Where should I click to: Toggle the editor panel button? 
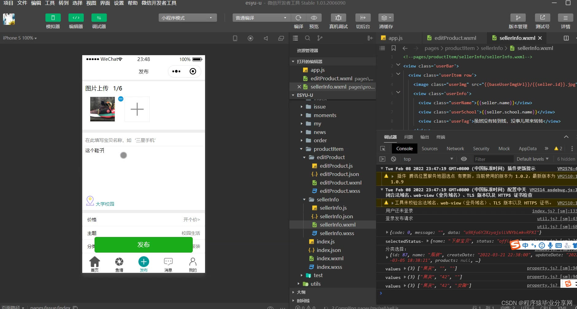76,18
